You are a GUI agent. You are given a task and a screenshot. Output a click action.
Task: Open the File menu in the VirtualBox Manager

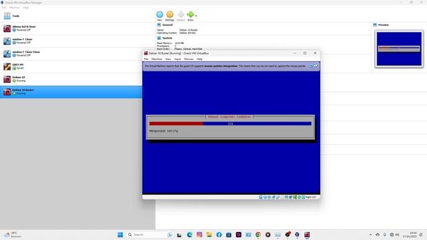pyautogui.click(x=4, y=7)
